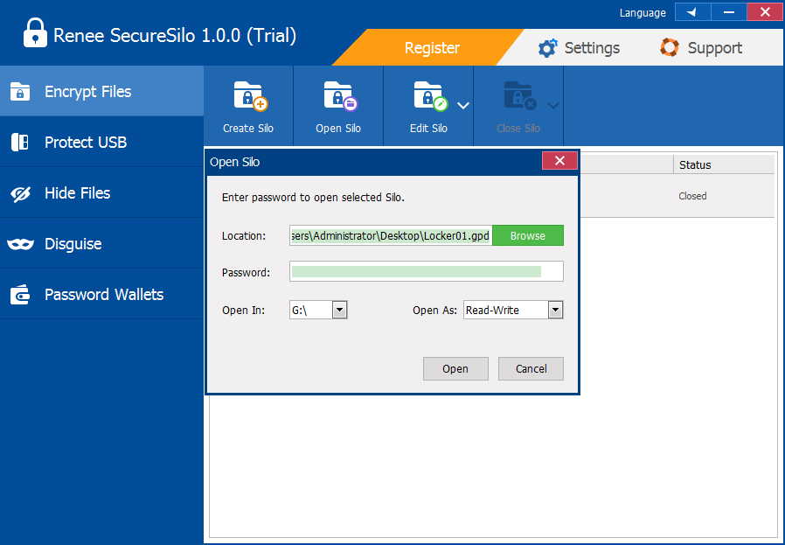Select the Disguise mask icon

pos(20,244)
